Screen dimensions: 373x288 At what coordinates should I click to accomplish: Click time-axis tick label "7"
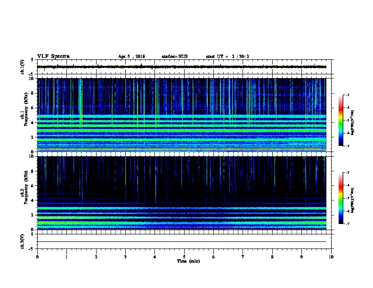coord(243,256)
